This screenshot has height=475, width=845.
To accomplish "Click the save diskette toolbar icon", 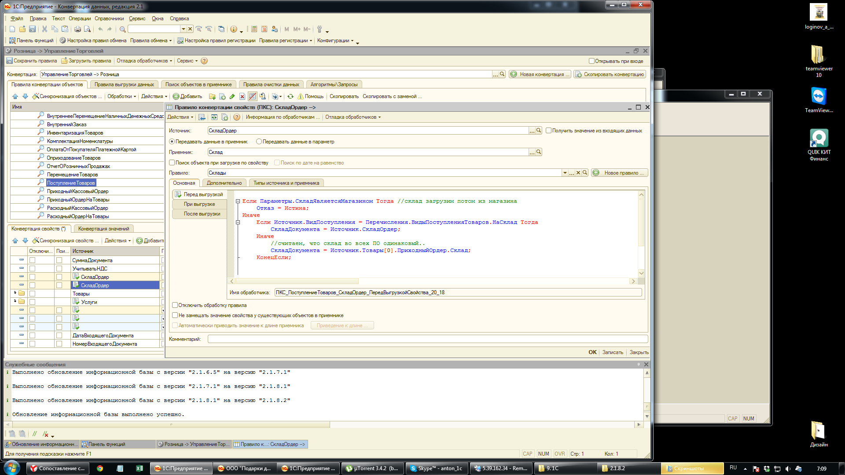I will pyautogui.click(x=32, y=29).
